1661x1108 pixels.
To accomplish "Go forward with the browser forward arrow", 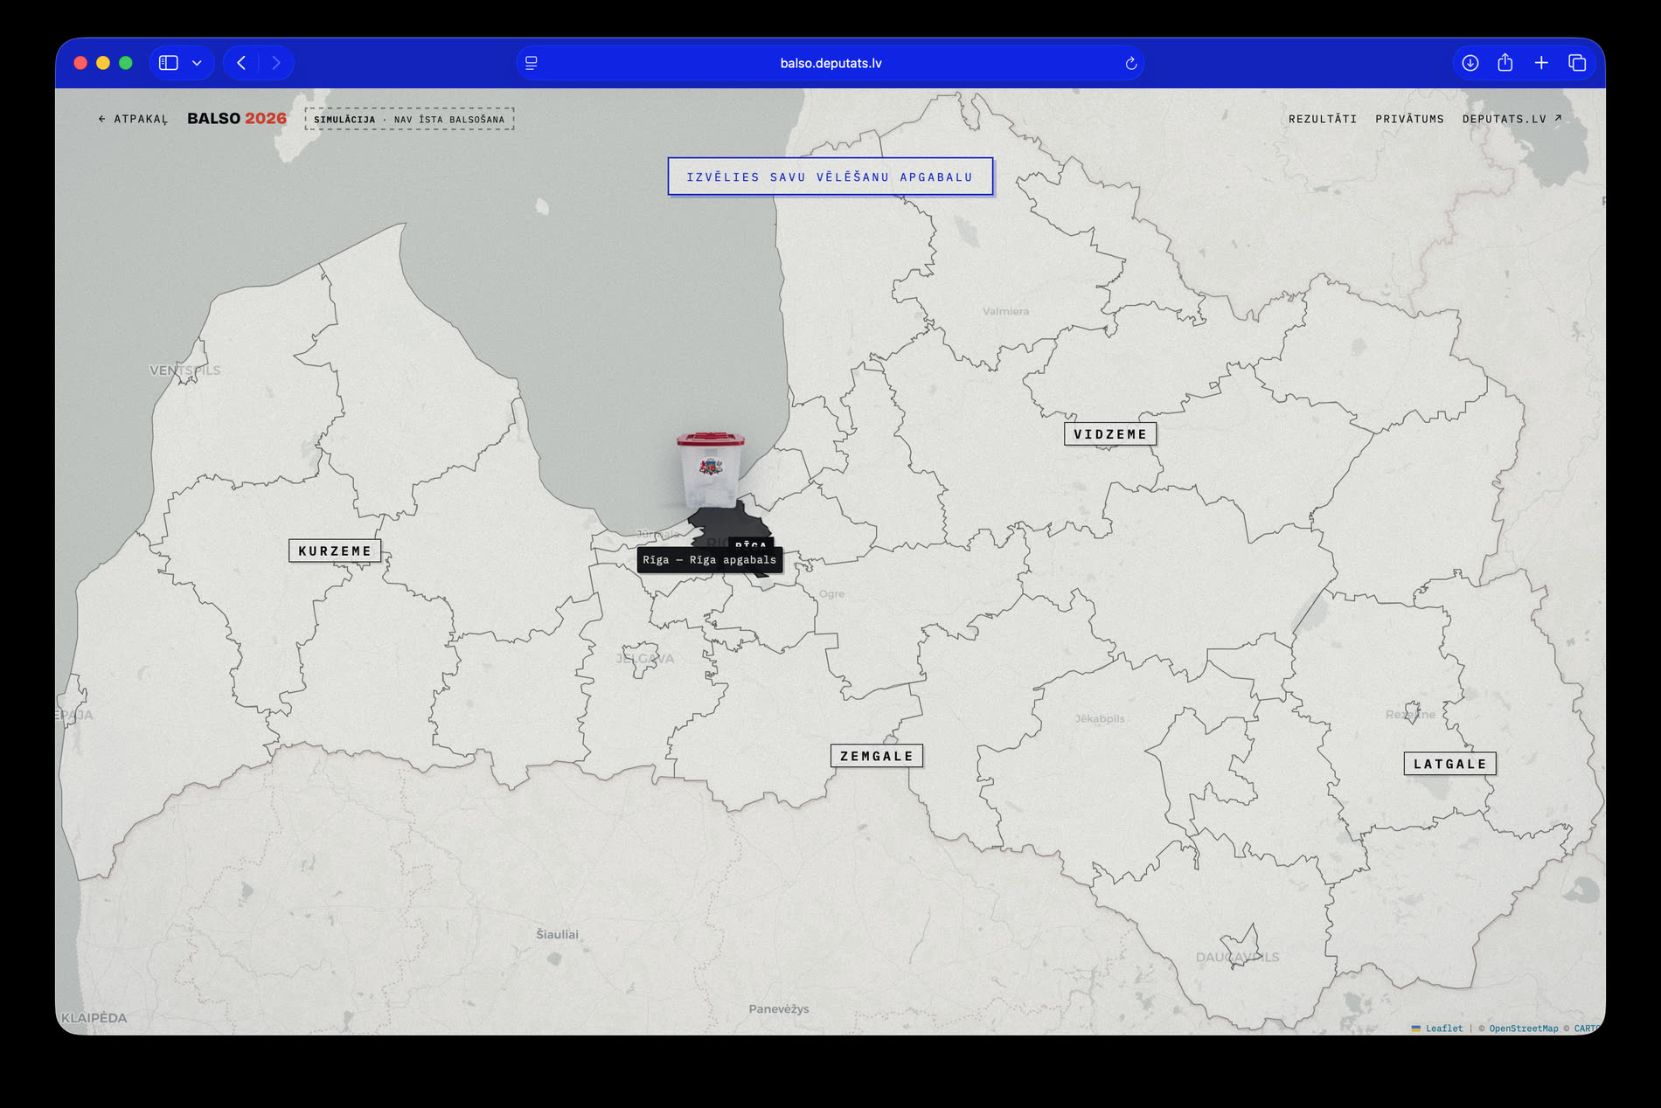I will [x=276, y=63].
